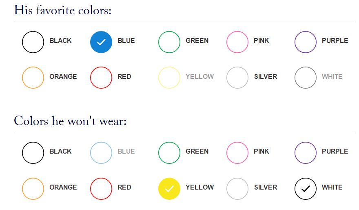Select Green under colors he won't wear
Viewport: 359px width, 210px height.
pos(169,153)
